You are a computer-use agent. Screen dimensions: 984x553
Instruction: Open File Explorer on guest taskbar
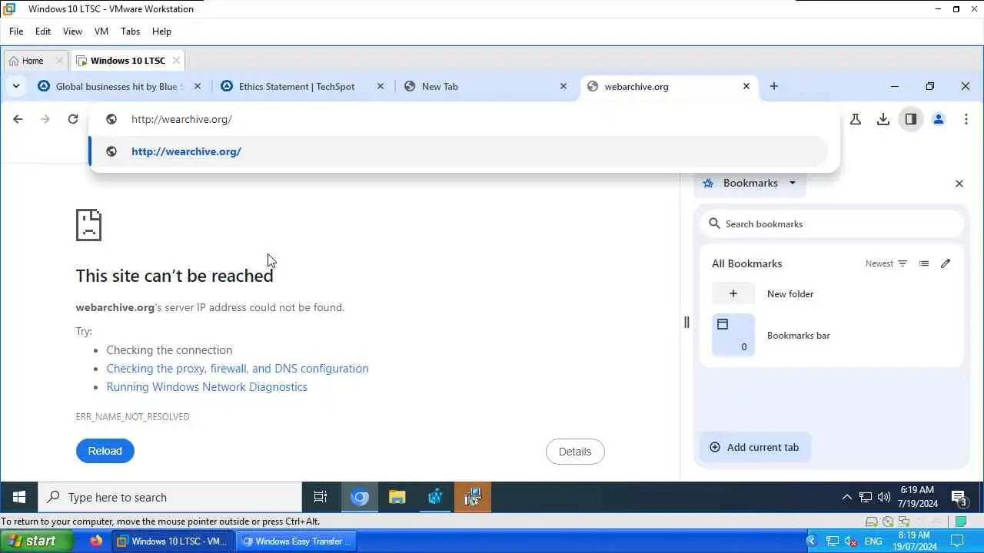point(397,497)
